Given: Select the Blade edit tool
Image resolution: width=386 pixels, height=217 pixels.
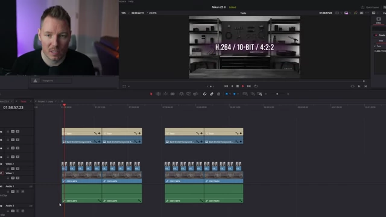Looking at the screenshot, I should coord(172,94).
